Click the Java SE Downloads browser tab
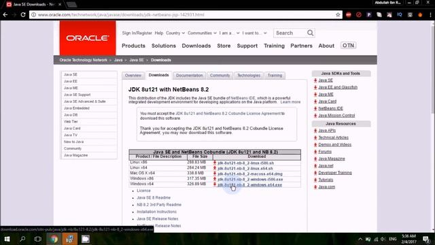Image resolution: width=435 pixels, height=245 pixels. (34, 5)
